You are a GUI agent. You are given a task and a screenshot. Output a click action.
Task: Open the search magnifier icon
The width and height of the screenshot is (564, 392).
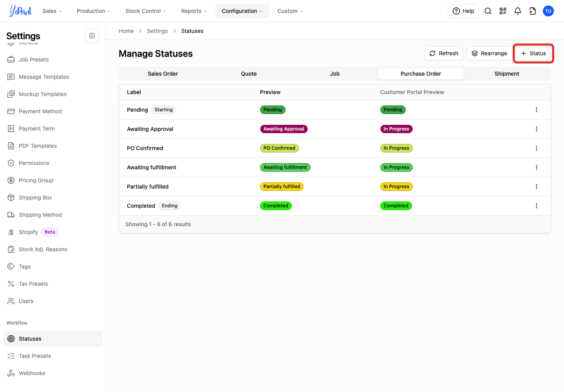tap(488, 11)
